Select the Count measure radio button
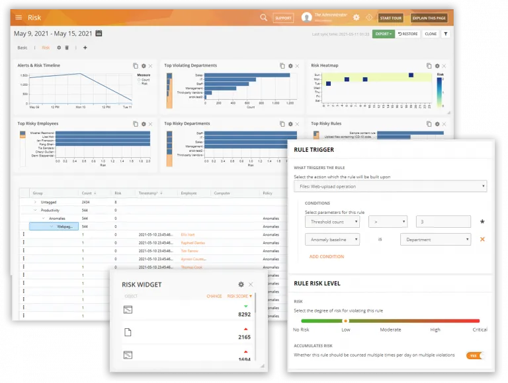Viewport: 508px width, 383px height. [139, 80]
